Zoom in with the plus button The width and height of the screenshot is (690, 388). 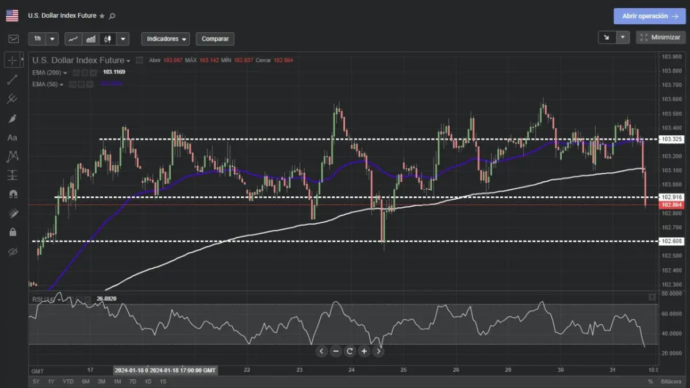(x=364, y=351)
